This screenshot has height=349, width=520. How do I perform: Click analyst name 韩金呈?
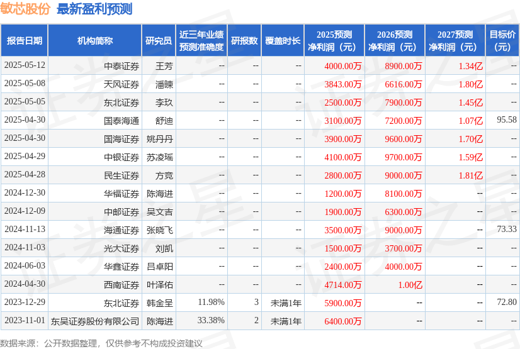160,303
